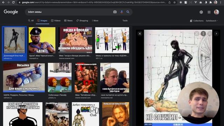
Task: Expand the More search categories menu
Action: tap(95, 21)
